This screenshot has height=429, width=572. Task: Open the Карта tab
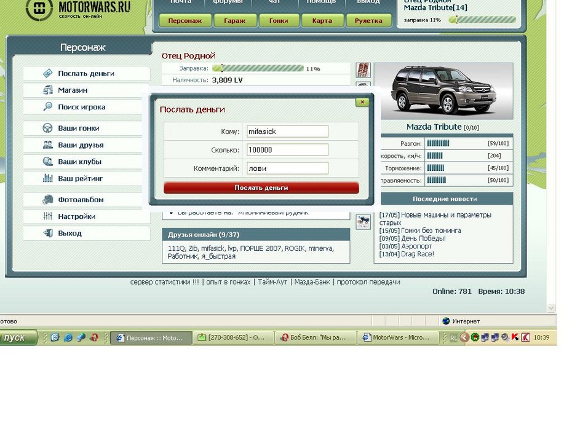[x=322, y=21]
